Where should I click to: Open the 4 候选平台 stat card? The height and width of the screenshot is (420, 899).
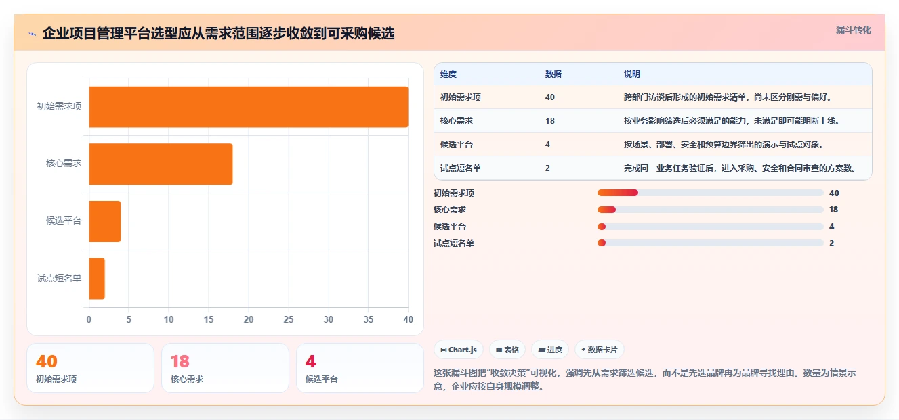pyautogui.click(x=360, y=368)
